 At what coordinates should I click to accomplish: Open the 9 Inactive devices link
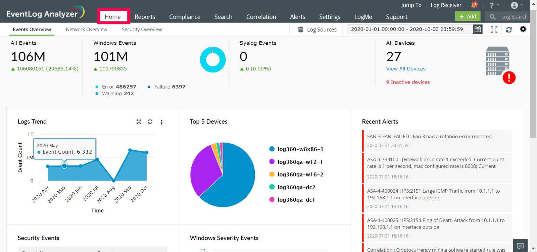(x=408, y=82)
